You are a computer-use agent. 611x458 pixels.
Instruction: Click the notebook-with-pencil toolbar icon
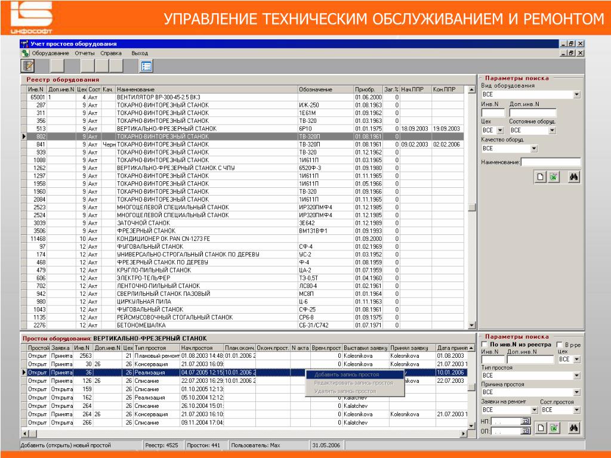click(27, 66)
